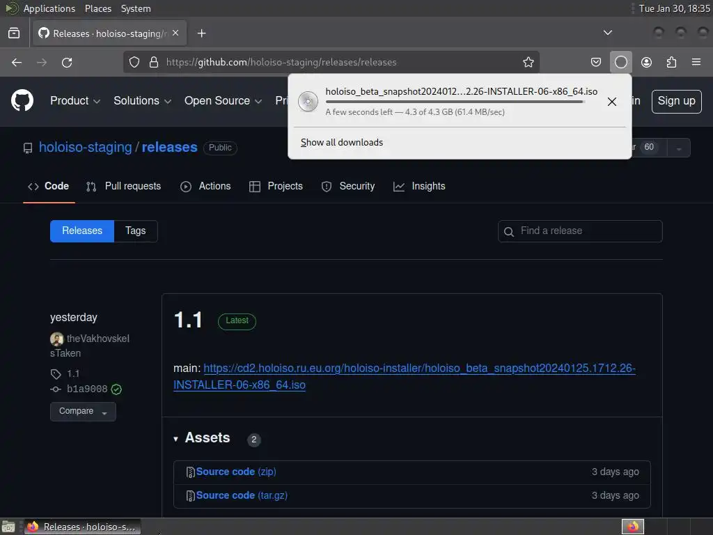Screen dimensions: 713x535
Task: Open the Firefox account icon
Action: [646, 62]
